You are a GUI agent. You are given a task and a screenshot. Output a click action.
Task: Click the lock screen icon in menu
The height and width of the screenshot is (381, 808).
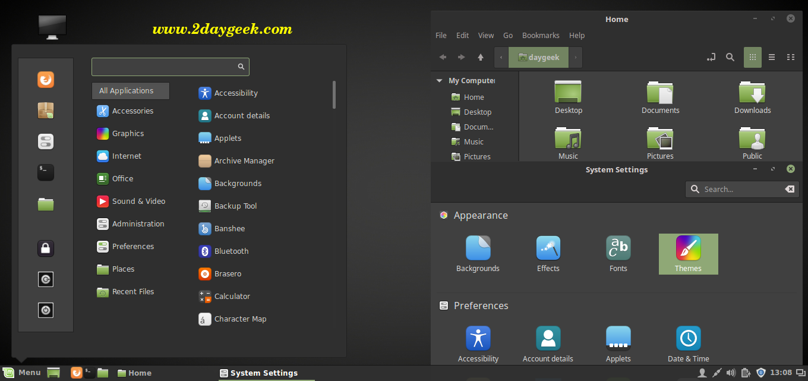click(x=46, y=248)
